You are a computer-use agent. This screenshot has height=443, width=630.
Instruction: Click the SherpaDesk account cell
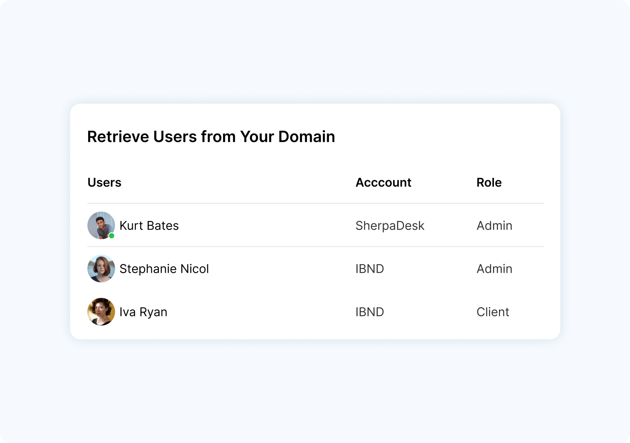(390, 226)
